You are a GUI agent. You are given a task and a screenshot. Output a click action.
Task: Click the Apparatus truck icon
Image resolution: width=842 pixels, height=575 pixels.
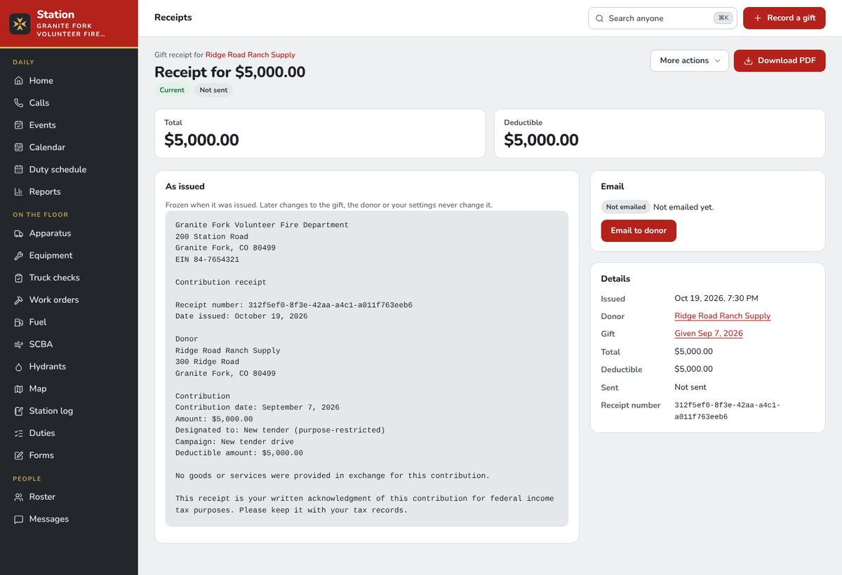pos(19,234)
